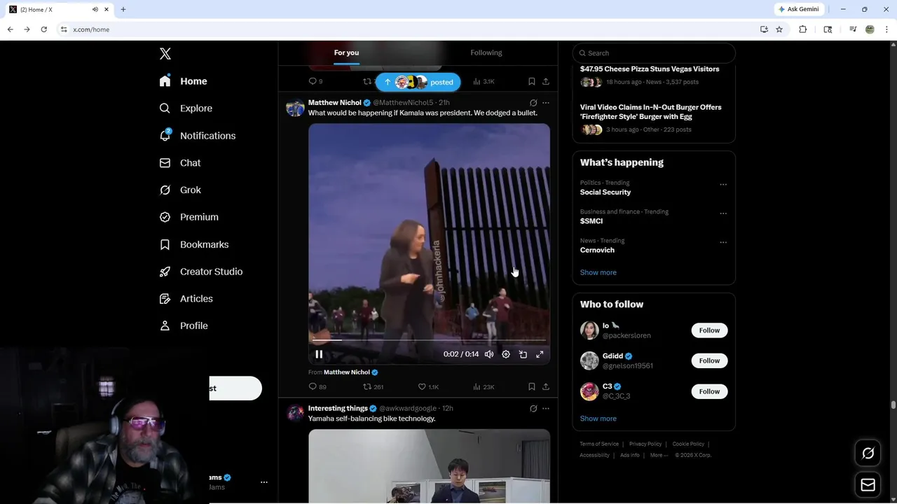Screen dimensions: 897x504
Task: Open the browser extensions icon
Action: tap(803, 29)
